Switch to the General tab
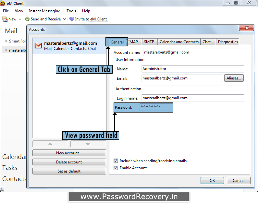The height and width of the screenshot is (203, 258). click(117, 42)
